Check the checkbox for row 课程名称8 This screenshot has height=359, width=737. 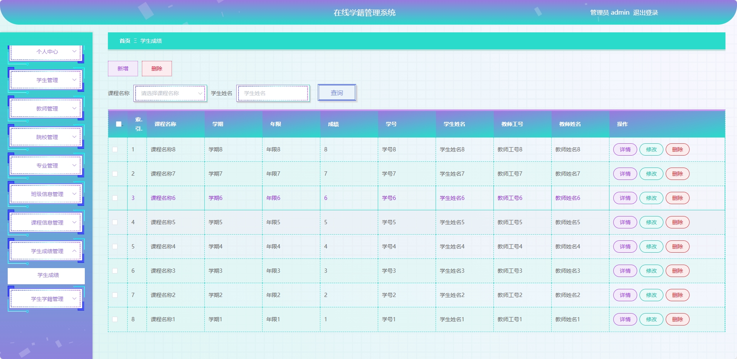click(x=115, y=149)
